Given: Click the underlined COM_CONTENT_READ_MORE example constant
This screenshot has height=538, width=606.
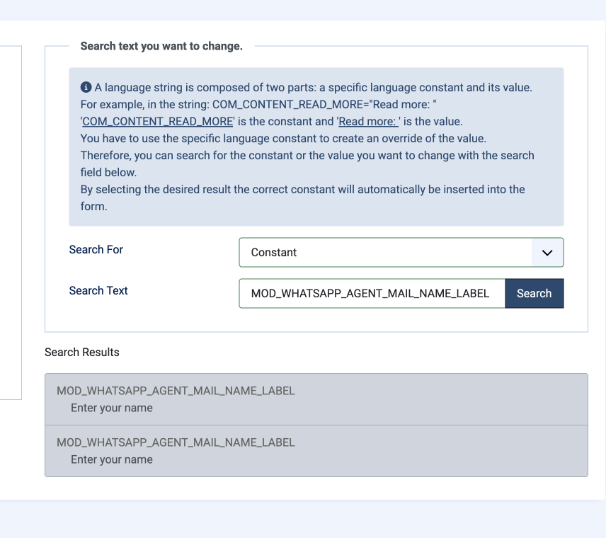Looking at the screenshot, I should tap(158, 121).
